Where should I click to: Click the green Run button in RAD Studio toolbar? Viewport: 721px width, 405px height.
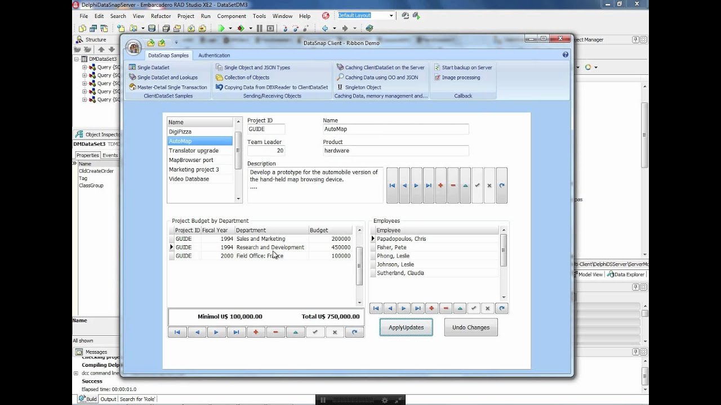point(221,28)
